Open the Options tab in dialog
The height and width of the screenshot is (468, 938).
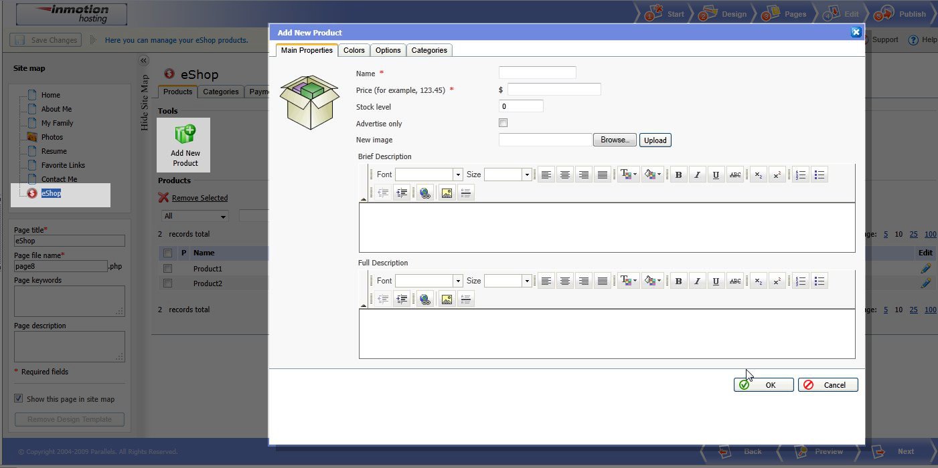[388, 50]
